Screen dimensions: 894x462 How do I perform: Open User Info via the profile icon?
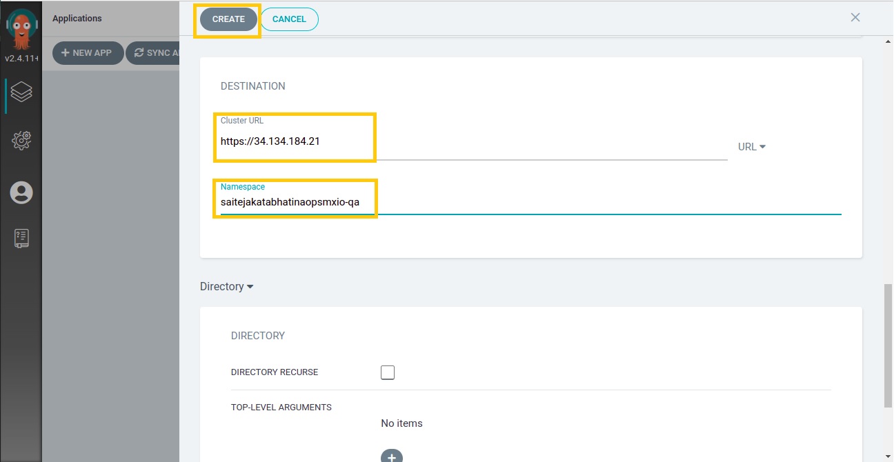pyautogui.click(x=21, y=192)
